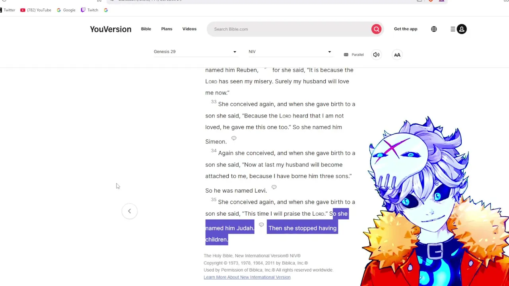Click the red search magnifier button

click(x=376, y=29)
